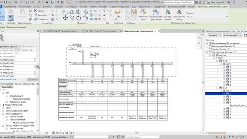Open the Системы ribbon tab

[47, 7]
